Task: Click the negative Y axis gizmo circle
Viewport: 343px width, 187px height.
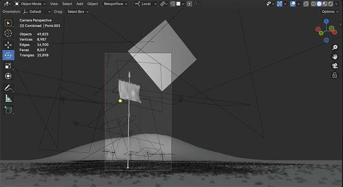Action: coord(332,28)
